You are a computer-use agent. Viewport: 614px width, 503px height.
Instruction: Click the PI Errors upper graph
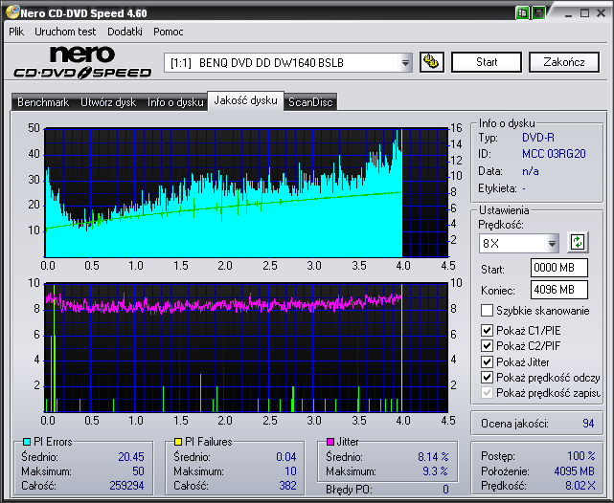(x=246, y=192)
